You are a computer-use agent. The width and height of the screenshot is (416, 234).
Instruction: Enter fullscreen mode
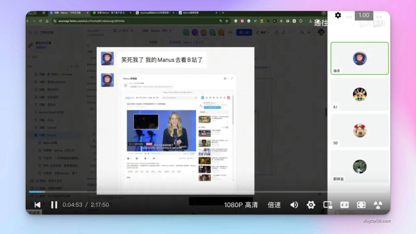point(361,205)
